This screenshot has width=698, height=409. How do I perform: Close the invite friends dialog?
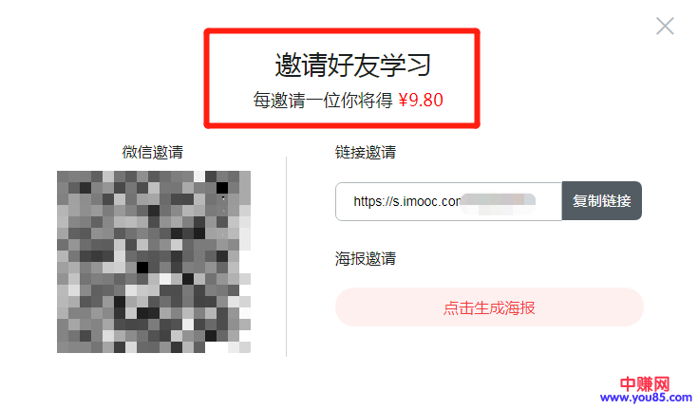pyautogui.click(x=665, y=26)
